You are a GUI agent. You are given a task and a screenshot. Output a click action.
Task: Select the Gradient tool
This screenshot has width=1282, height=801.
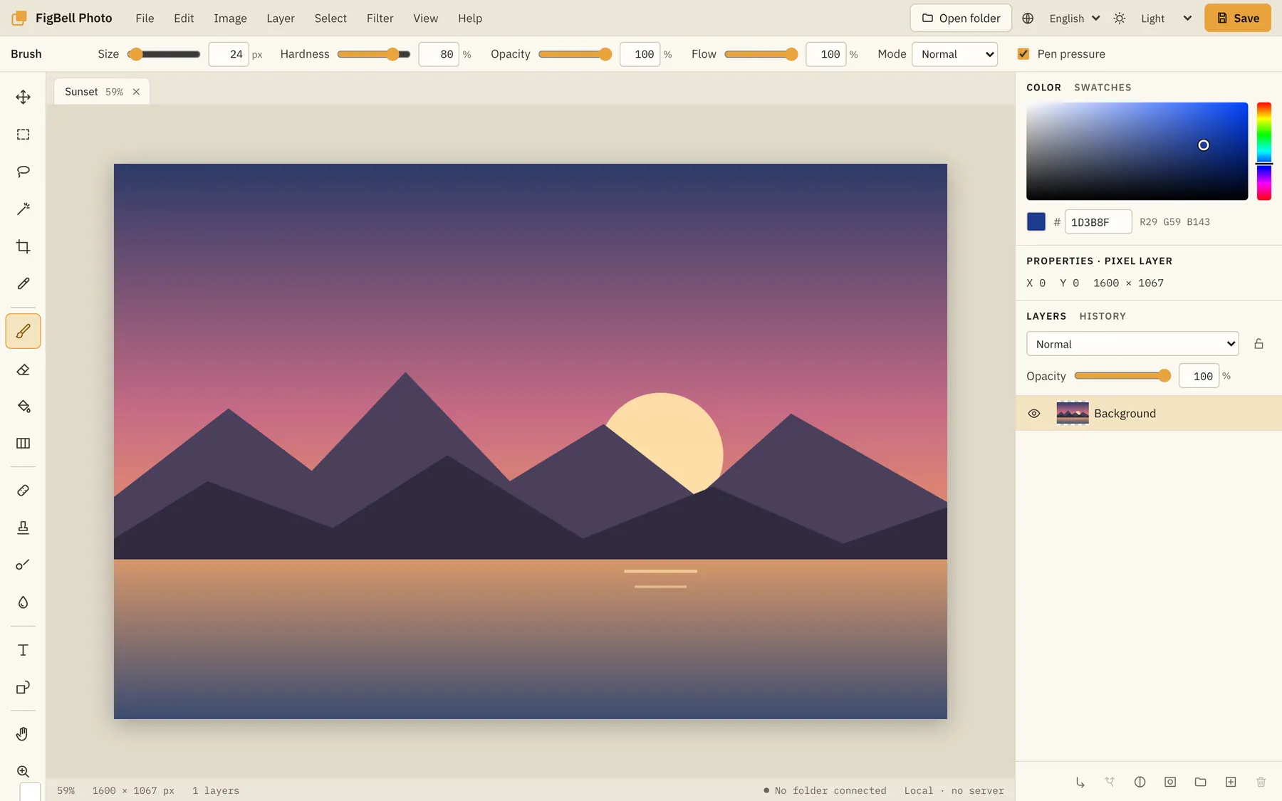tap(23, 444)
